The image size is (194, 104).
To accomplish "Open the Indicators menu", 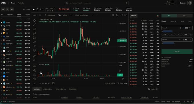I will pyautogui.click(x=50, y=15).
